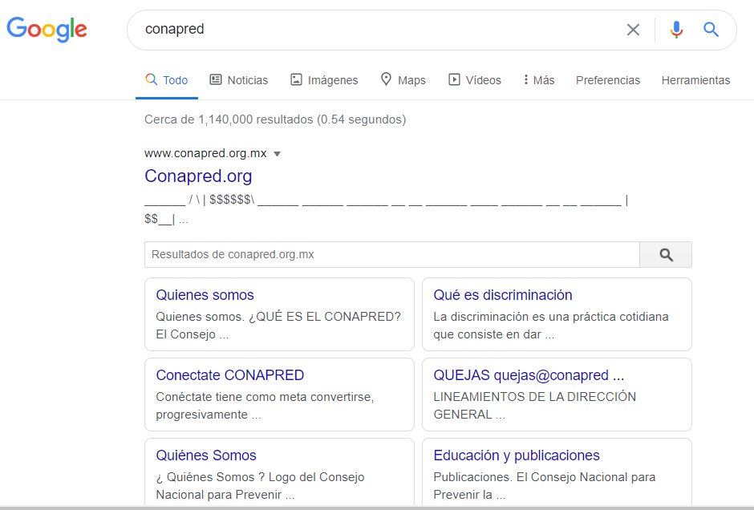Click the Resultados de conapred.org.mx field
This screenshot has width=754, height=510.
(x=391, y=255)
